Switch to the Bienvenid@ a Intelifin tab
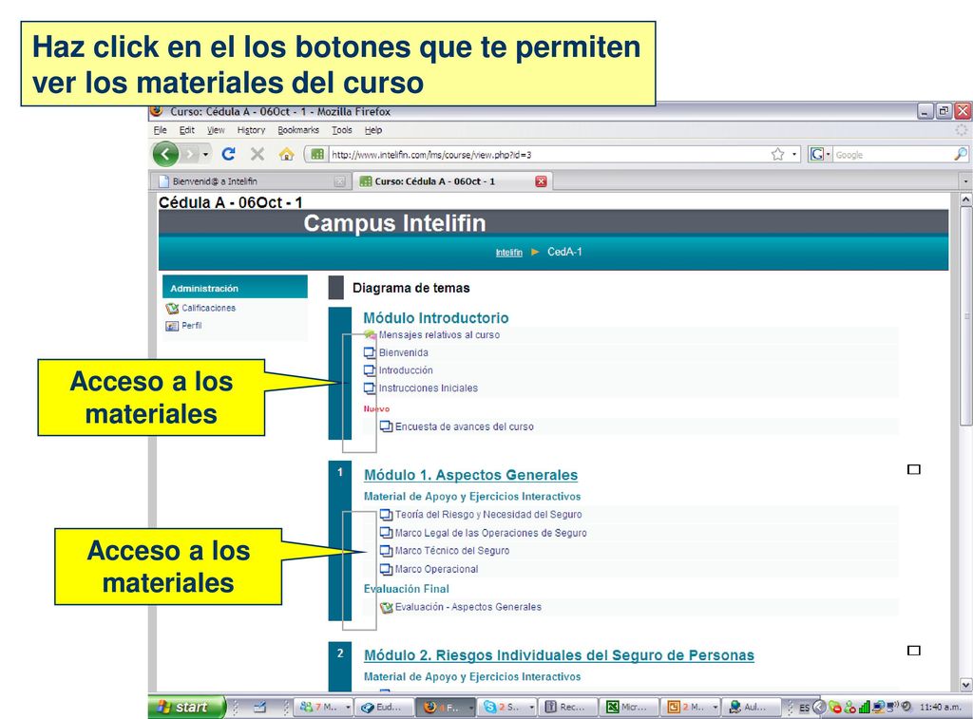973x719 pixels. (252, 181)
